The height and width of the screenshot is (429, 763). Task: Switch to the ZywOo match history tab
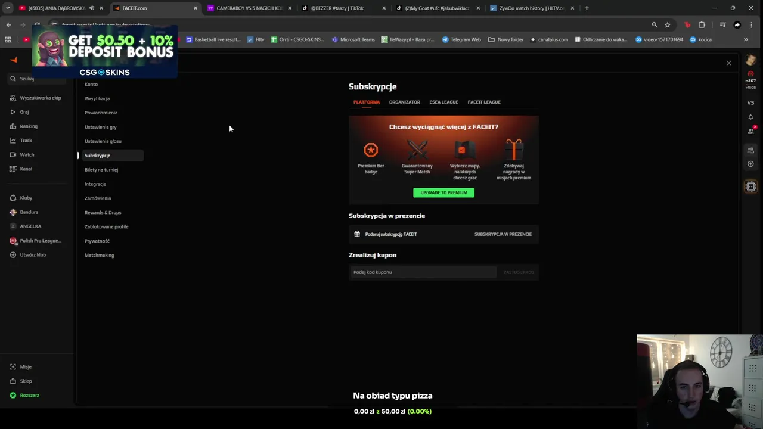pyautogui.click(x=532, y=8)
